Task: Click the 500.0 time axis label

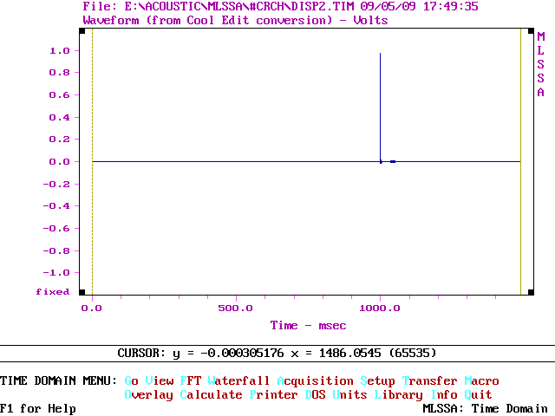Action: [x=235, y=309]
